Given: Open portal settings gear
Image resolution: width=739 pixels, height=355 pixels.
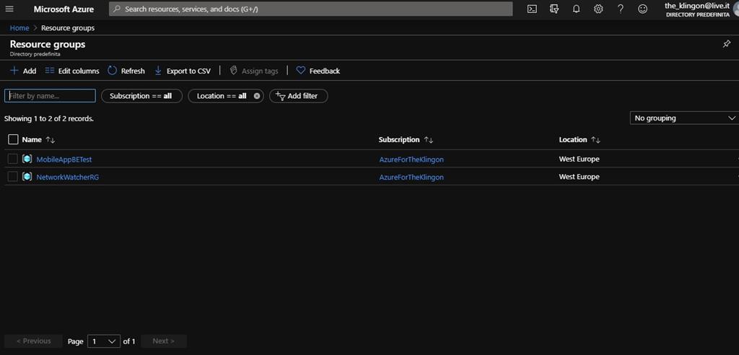Looking at the screenshot, I should [598, 9].
